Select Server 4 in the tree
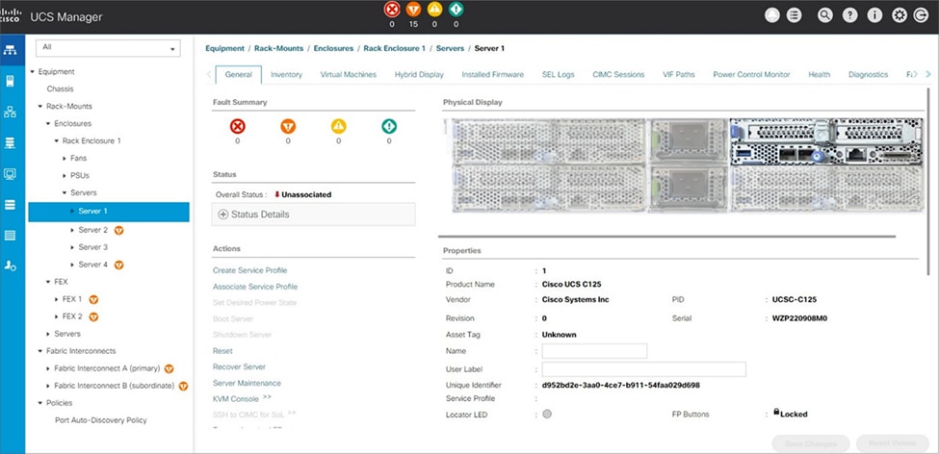The height and width of the screenshot is (454, 939). click(x=92, y=265)
